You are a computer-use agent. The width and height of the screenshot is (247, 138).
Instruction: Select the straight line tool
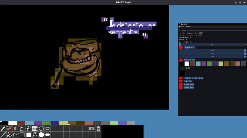[x=3, y=135]
